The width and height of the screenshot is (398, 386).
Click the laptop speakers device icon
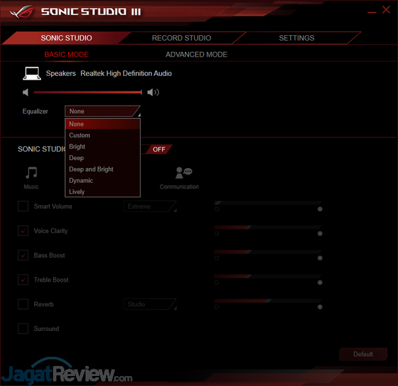pyautogui.click(x=32, y=74)
